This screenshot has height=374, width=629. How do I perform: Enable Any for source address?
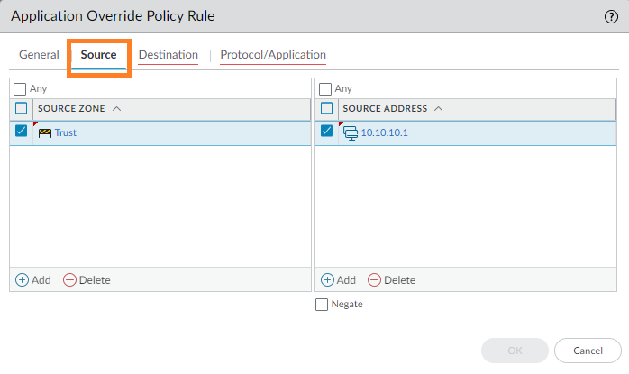(x=325, y=89)
